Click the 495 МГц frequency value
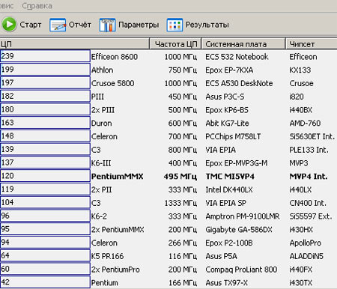This screenshot has height=289, width=337. click(x=180, y=177)
